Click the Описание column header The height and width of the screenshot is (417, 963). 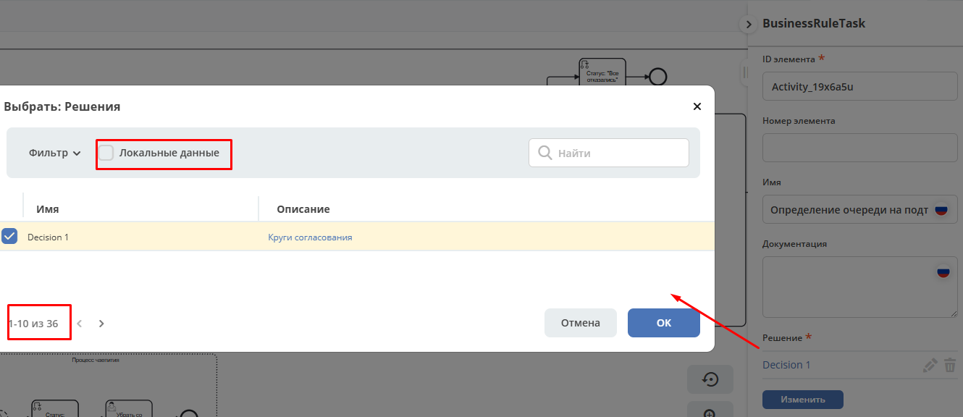click(303, 209)
